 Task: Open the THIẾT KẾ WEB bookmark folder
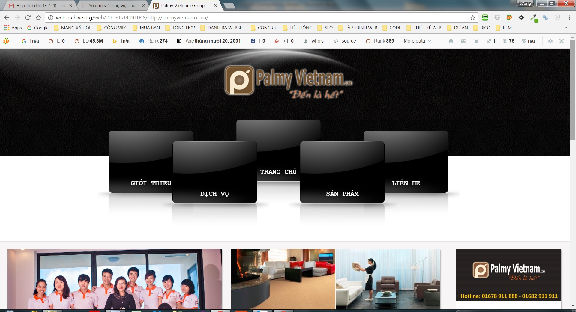point(424,28)
